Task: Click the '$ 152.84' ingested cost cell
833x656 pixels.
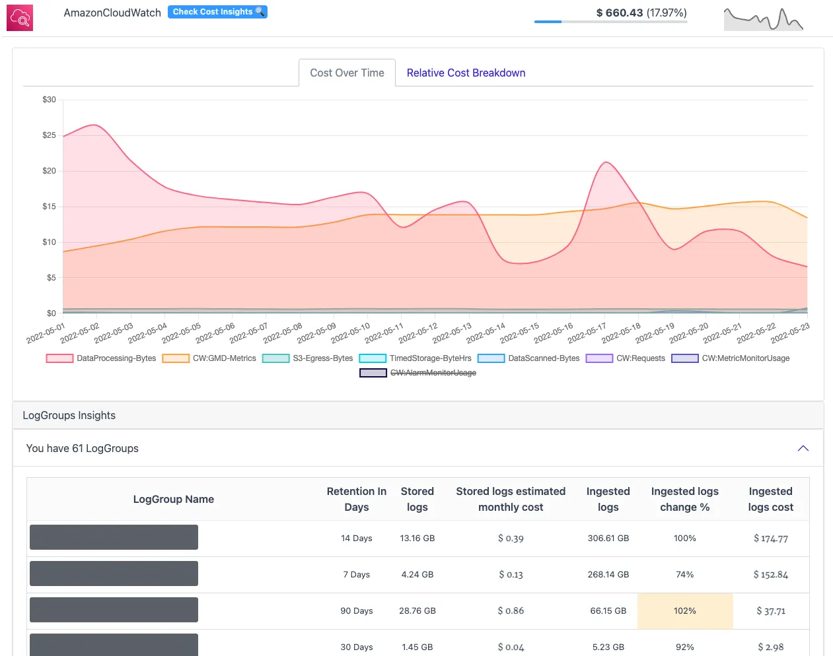Action: coord(771,575)
